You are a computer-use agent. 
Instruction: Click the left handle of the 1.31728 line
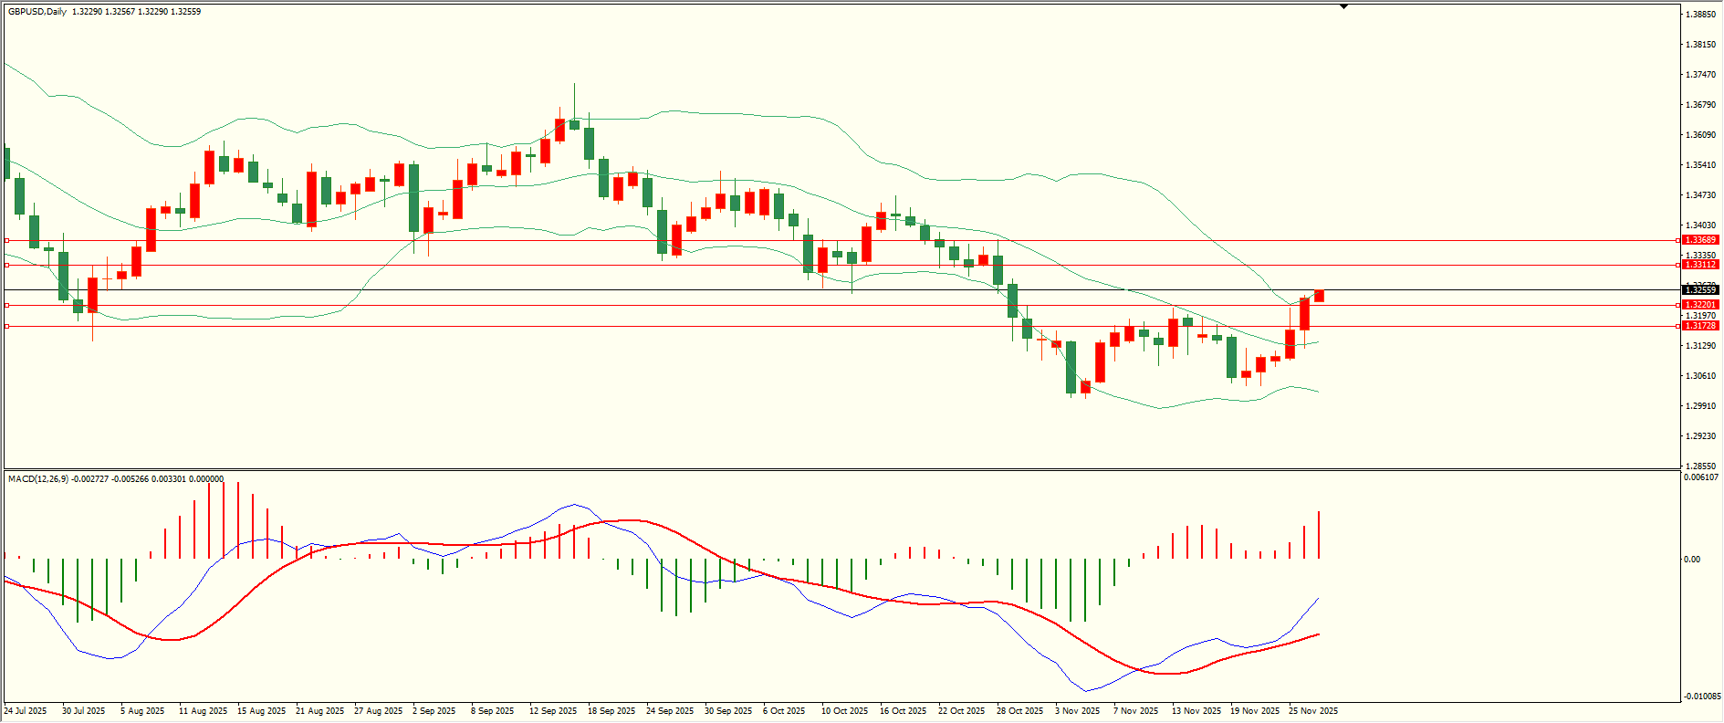click(7, 326)
